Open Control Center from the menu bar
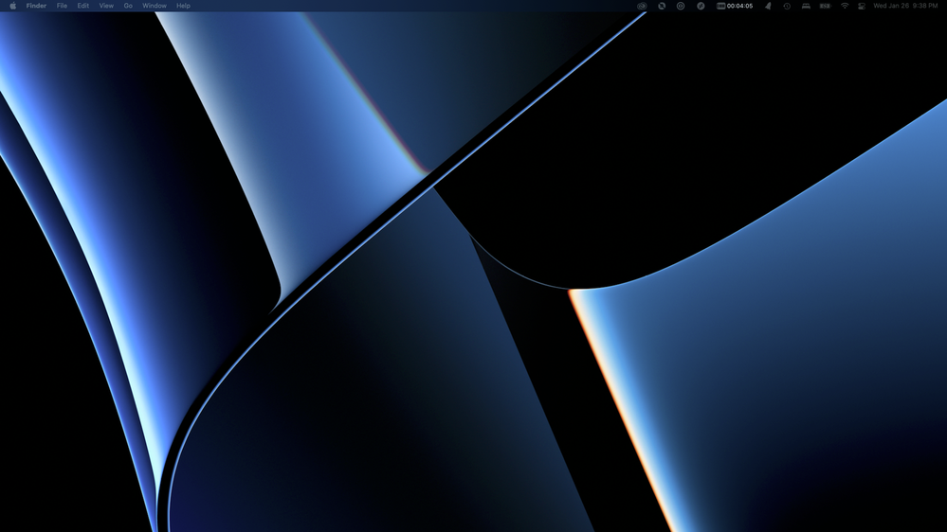 pyautogui.click(x=862, y=6)
